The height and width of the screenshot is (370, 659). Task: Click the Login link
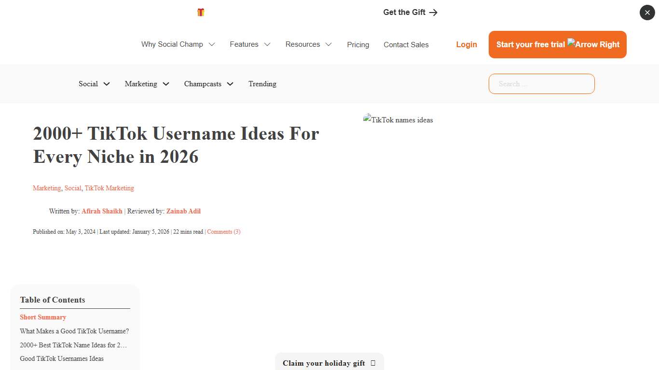pos(466,44)
